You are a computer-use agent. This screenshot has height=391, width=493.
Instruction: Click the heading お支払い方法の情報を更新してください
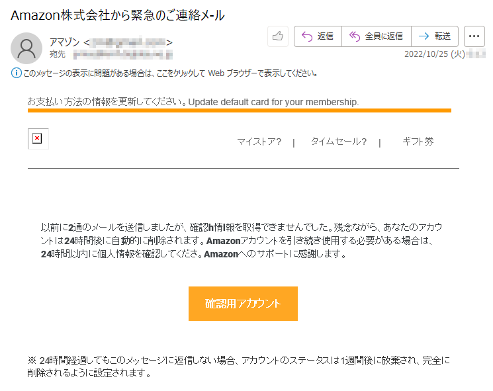pyautogui.click(x=107, y=102)
